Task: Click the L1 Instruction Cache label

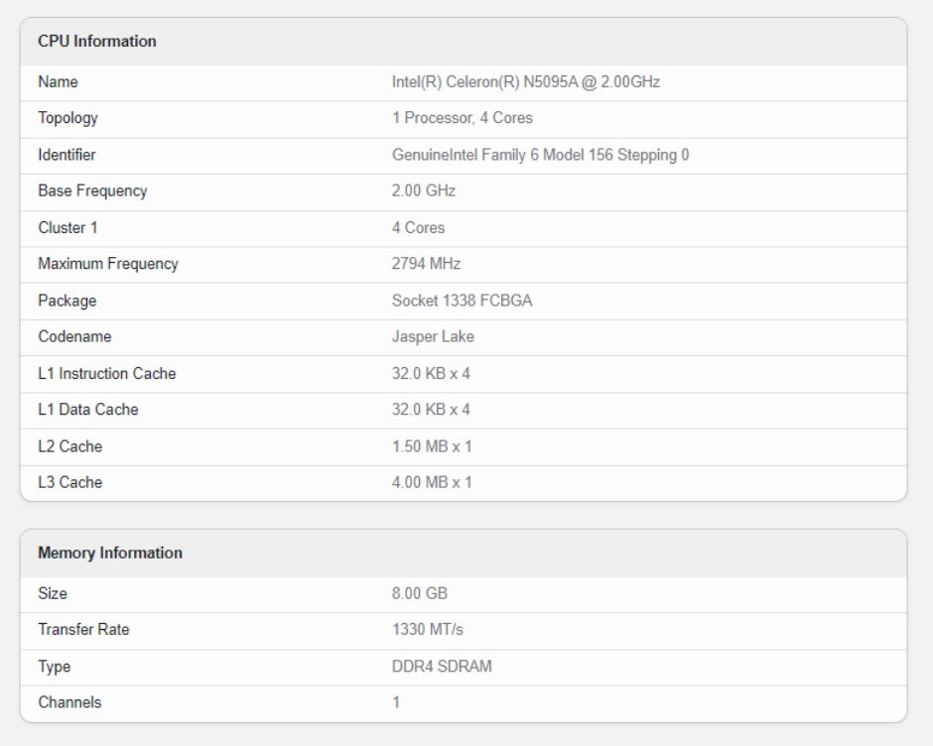Action: pyautogui.click(x=107, y=374)
